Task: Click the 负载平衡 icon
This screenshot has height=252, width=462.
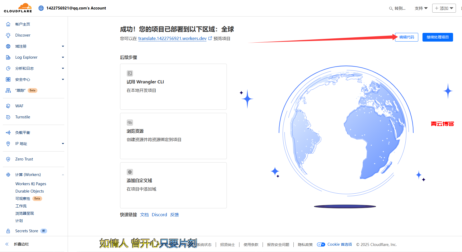Action: (x=8, y=133)
